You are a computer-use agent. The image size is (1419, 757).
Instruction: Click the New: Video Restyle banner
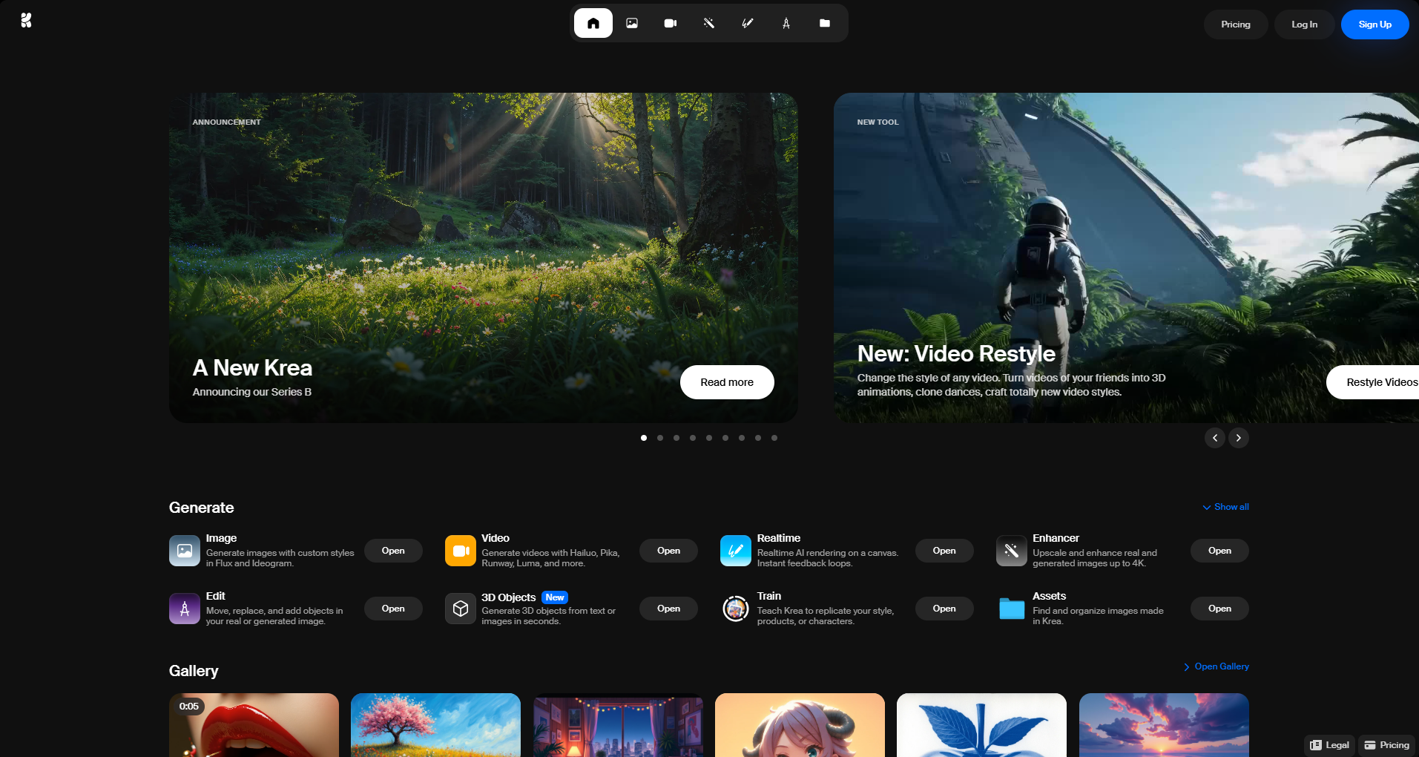click(x=1126, y=258)
